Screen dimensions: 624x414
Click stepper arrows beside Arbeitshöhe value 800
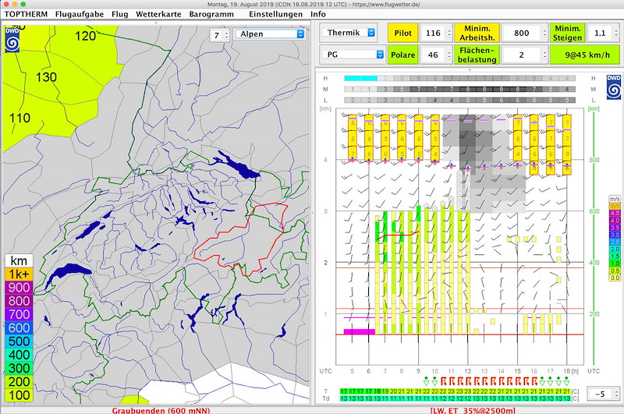[544, 33]
